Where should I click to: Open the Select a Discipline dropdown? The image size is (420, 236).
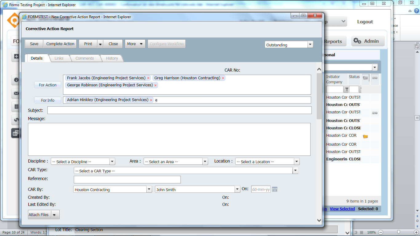click(x=112, y=161)
